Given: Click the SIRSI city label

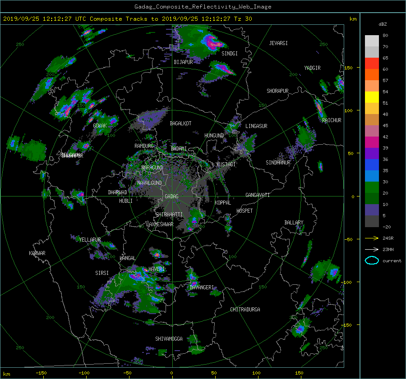Looking at the screenshot, I should click(102, 273).
